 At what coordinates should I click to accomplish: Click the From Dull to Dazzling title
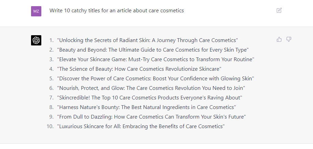[152, 117]
